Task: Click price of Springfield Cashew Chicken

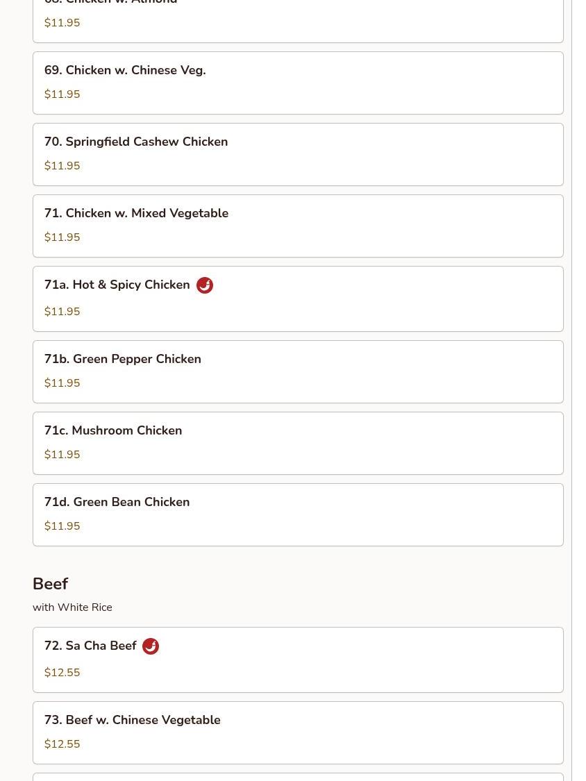Action: [x=62, y=166]
